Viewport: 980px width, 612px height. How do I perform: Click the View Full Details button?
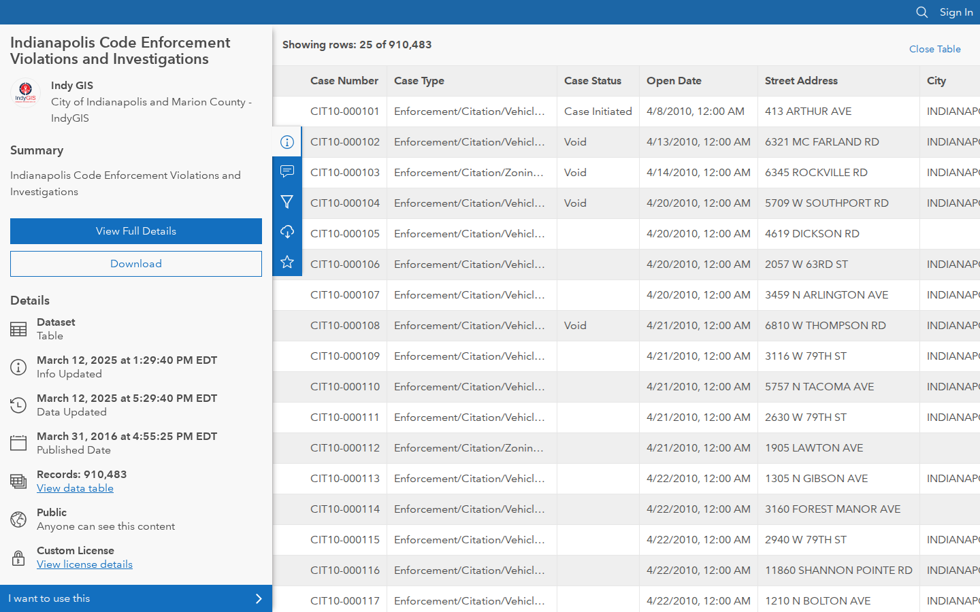[x=136, y=231]
